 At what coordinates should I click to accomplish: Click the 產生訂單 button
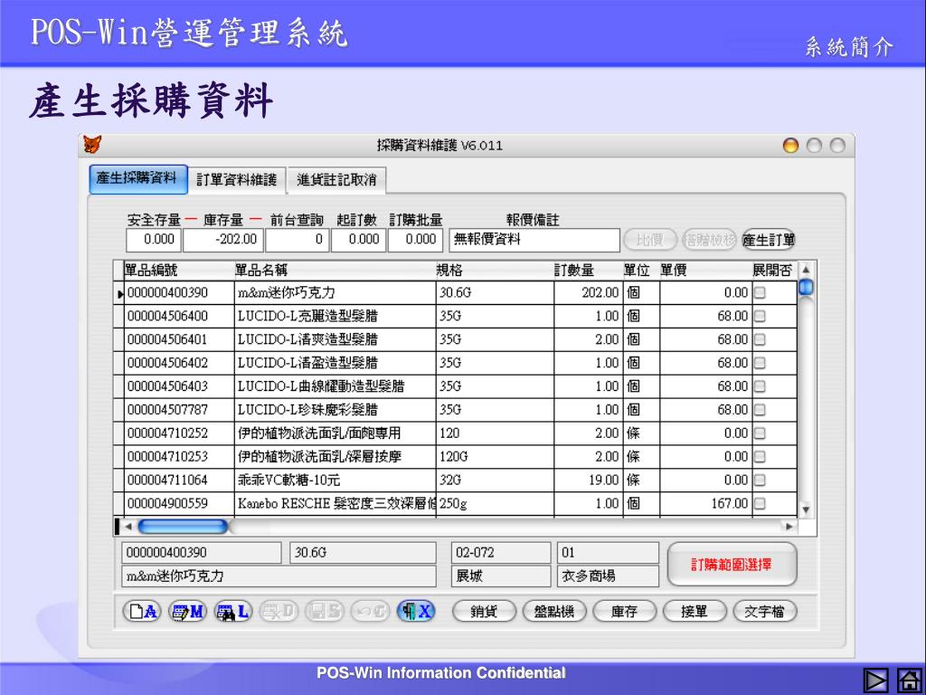tap(769, 240)
